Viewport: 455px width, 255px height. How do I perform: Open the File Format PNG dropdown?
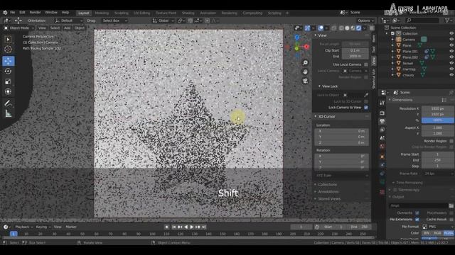438,227
